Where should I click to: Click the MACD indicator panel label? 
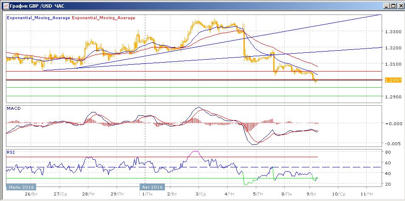(x=13, y=108)
